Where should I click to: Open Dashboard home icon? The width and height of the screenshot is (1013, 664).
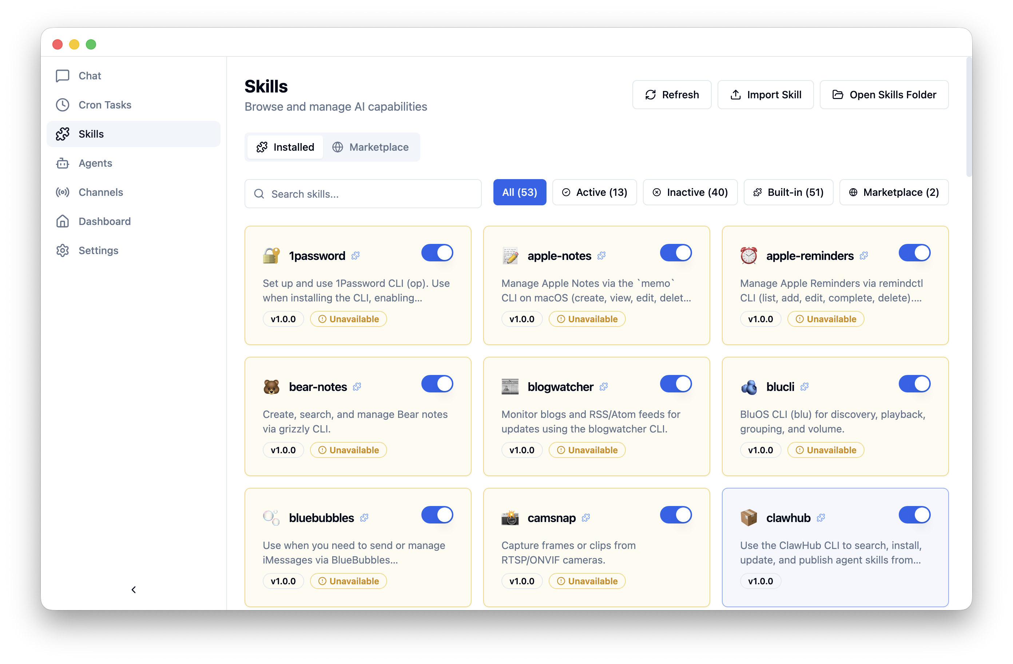click(x=63, y=221)
